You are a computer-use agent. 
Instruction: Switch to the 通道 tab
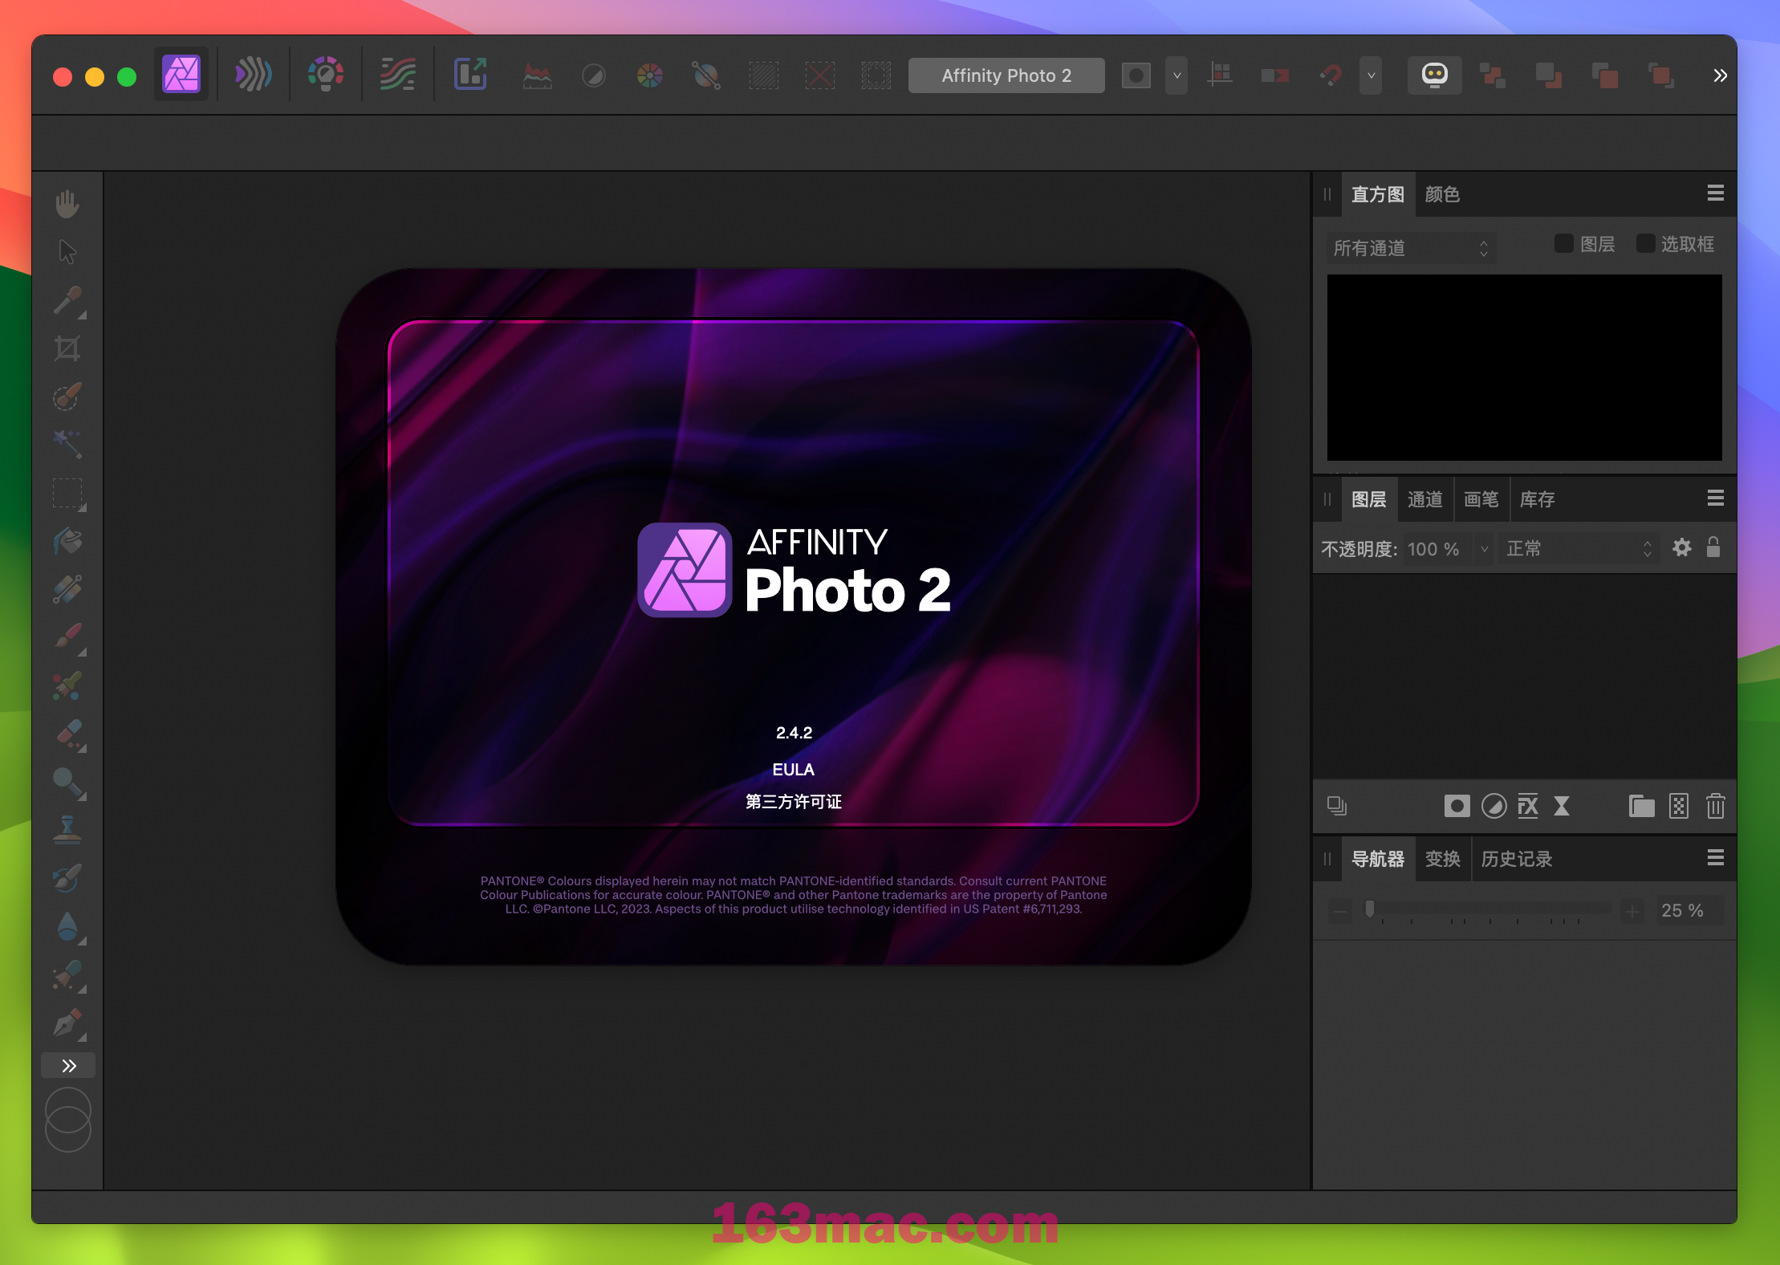click(1425, 499)
